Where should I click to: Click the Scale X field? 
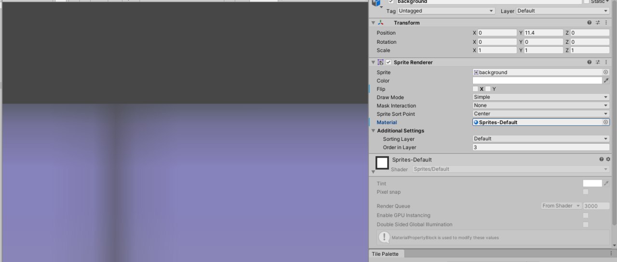pos(497,50)
